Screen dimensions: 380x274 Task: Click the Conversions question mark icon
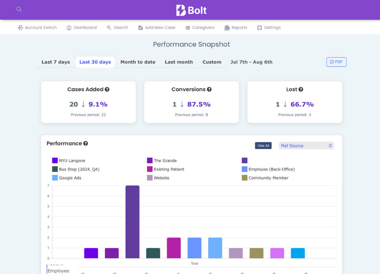(x=209, y=89)
